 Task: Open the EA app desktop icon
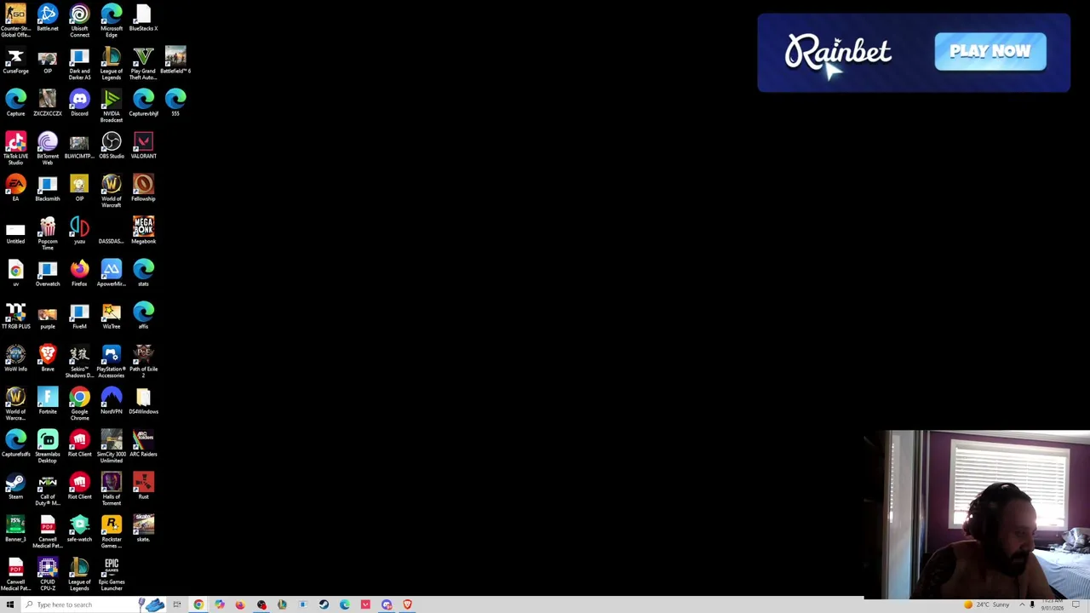pyautogui.click(x=15, y=188)
